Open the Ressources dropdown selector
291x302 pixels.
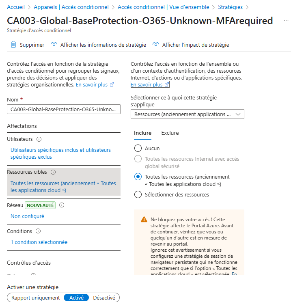pyautogui.click(x=187, y=114)
